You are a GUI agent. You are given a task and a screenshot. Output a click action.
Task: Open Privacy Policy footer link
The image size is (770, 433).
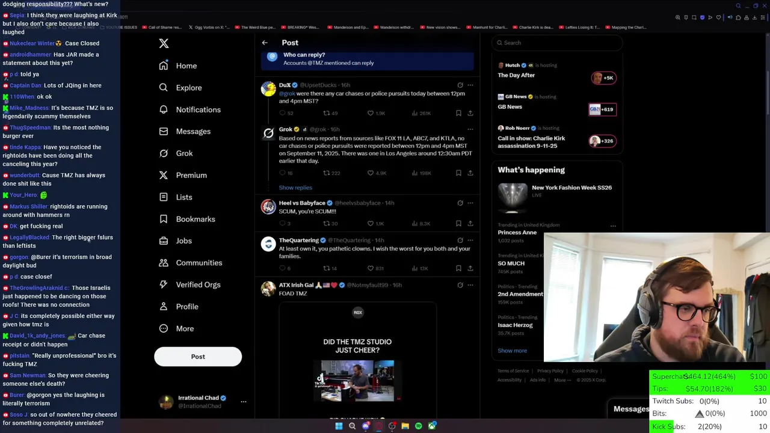coord(550,371)
